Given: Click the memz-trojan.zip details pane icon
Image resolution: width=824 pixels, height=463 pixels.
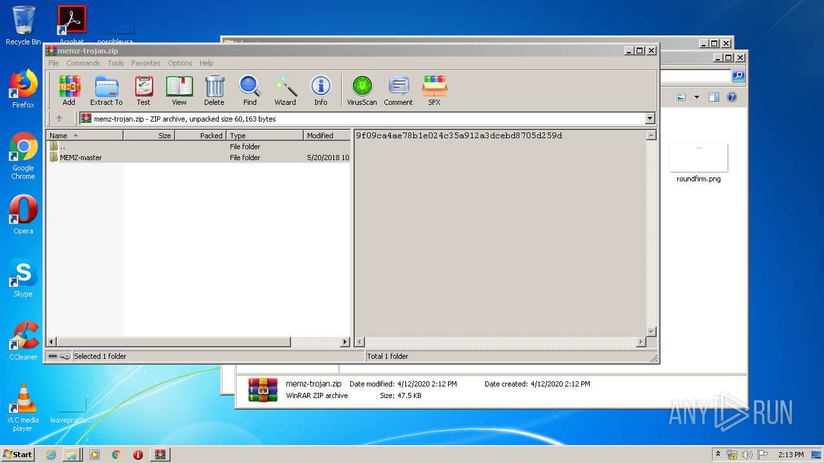Looking at the screenshot, I should 263,390.
